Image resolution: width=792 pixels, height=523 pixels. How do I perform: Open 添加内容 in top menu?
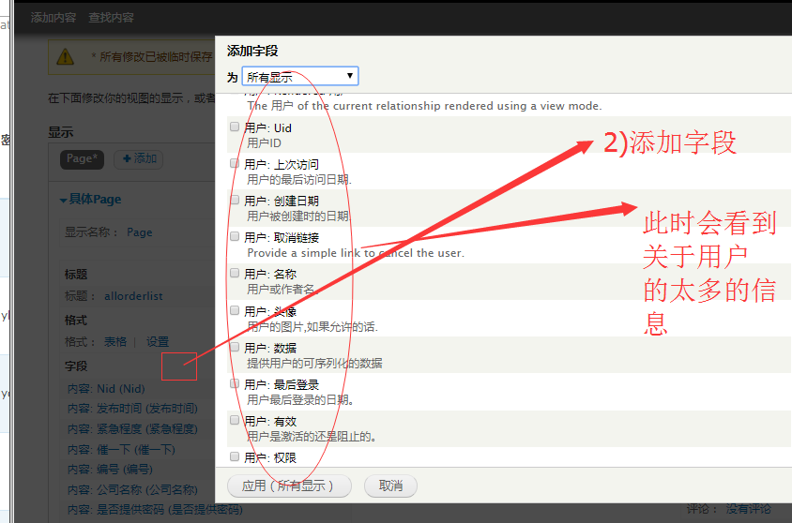(53, 18)
